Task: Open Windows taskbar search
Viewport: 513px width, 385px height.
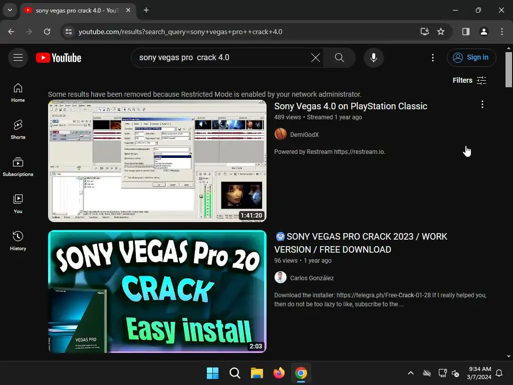Action: [235, 373]
